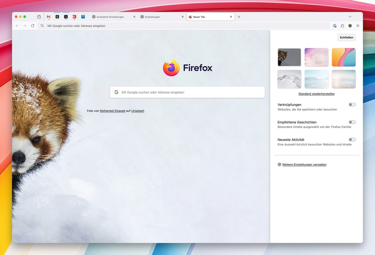Open the X pinned tab

(66, 17)
